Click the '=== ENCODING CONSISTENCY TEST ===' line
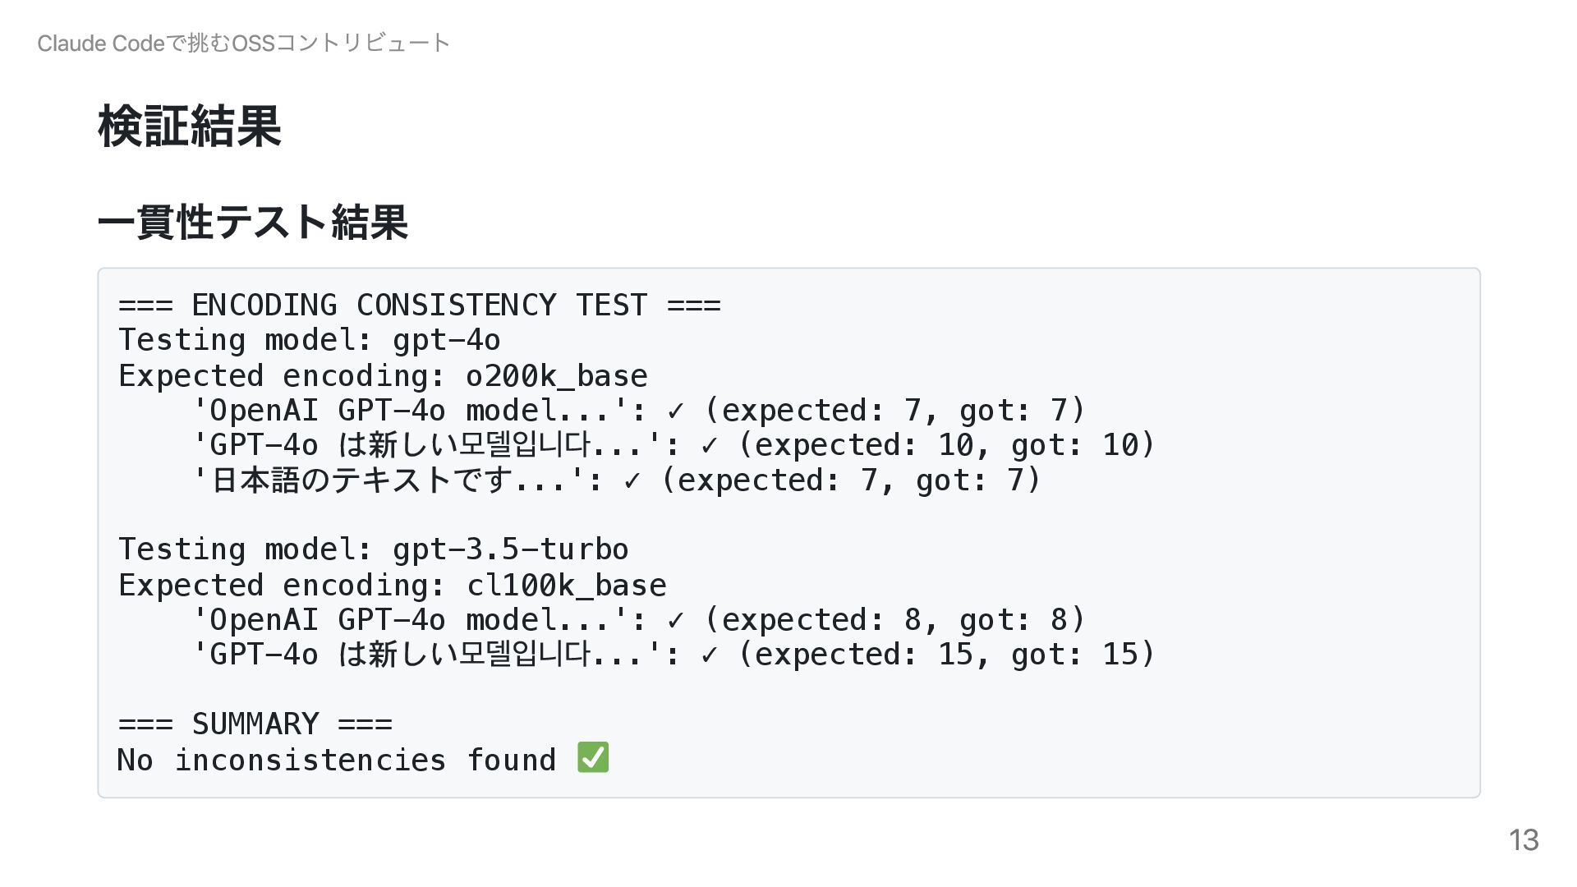 coord(420,306)
